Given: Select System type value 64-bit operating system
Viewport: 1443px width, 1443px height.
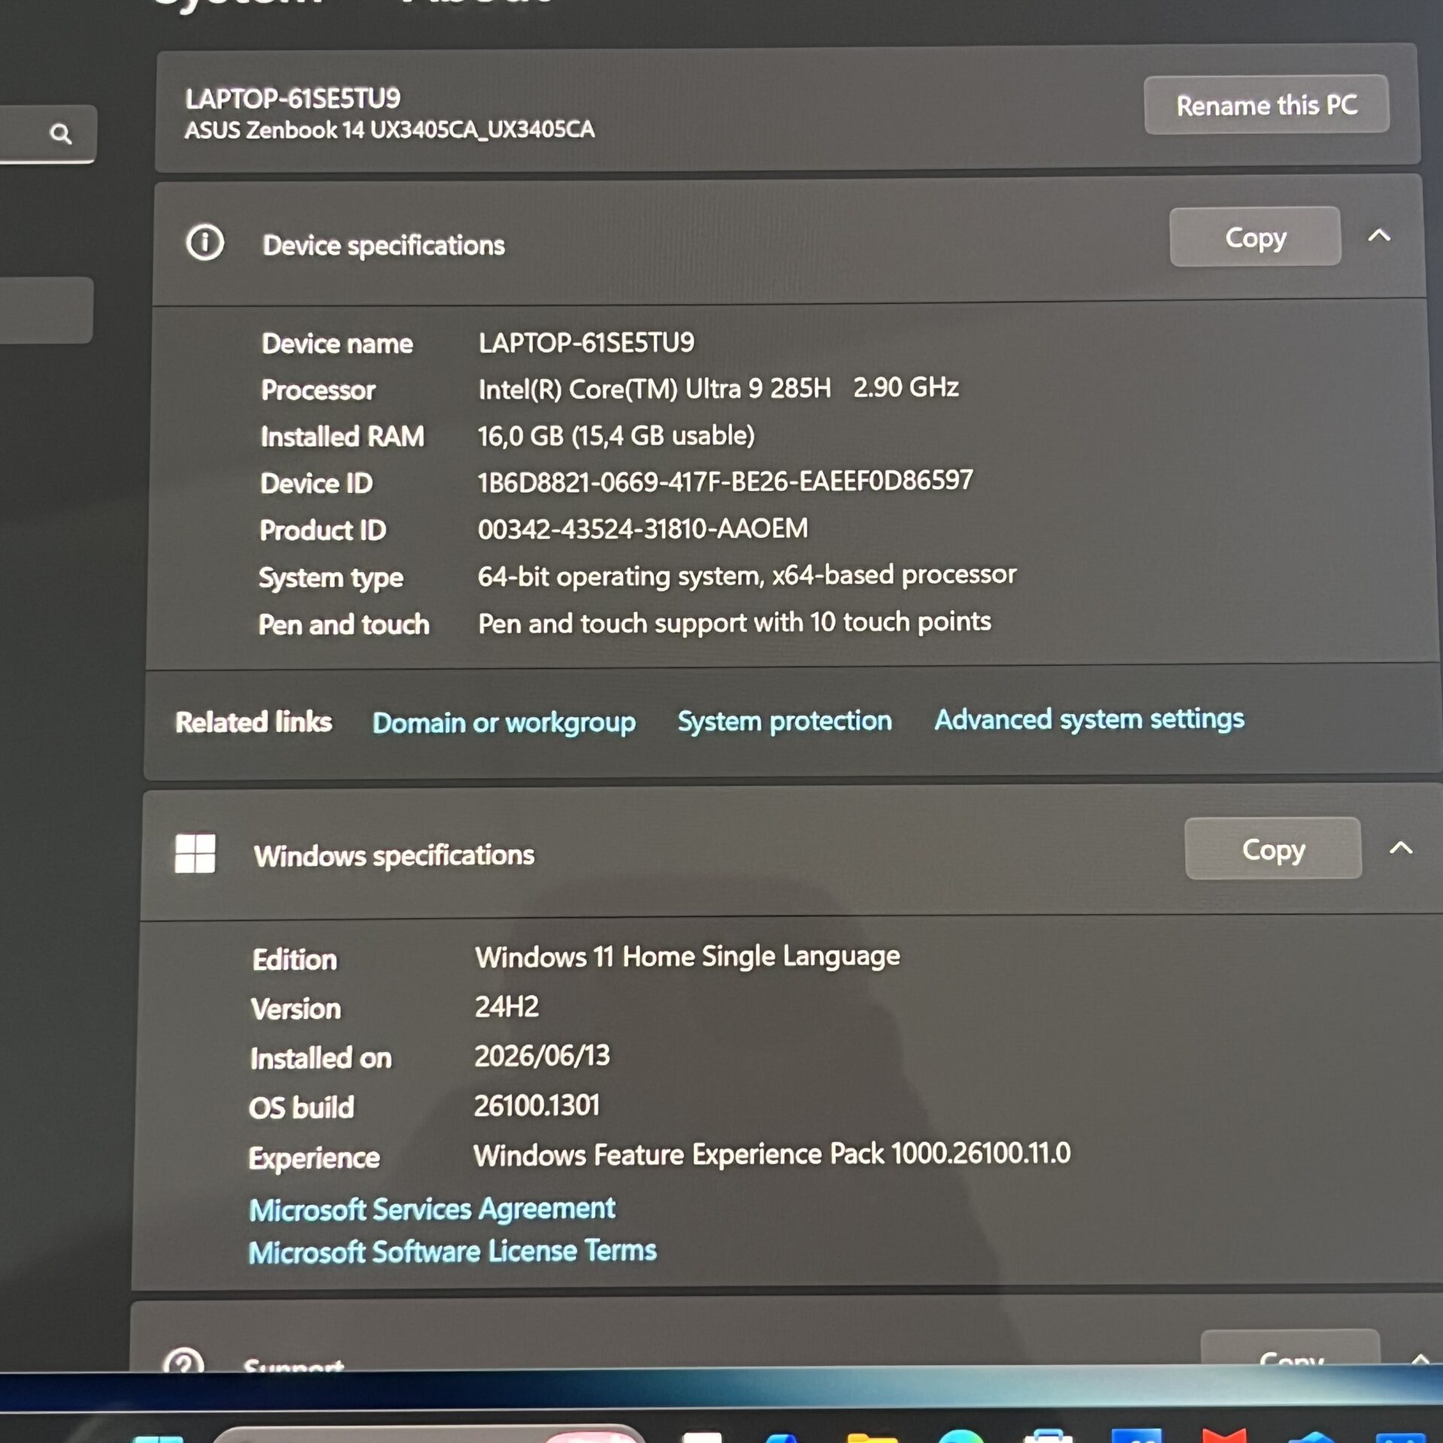Looking at the screenshot, I should click(747, 576).
